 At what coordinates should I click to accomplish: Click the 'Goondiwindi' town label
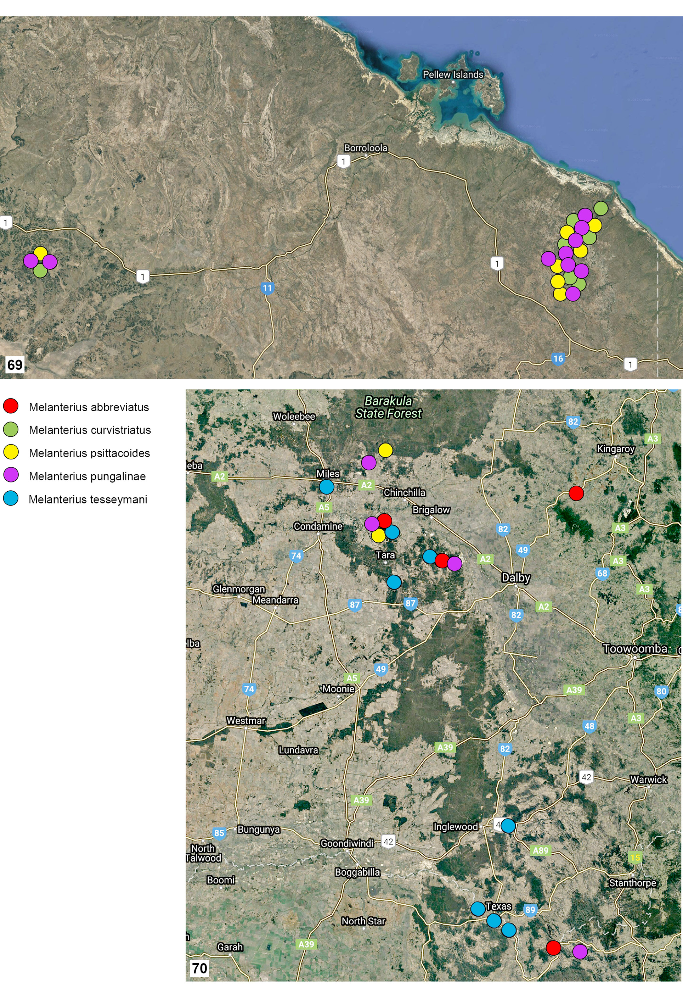pos(347,843)
